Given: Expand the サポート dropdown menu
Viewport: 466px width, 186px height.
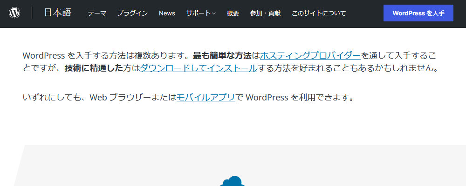Looking at the screenshot, I should 201,13.
